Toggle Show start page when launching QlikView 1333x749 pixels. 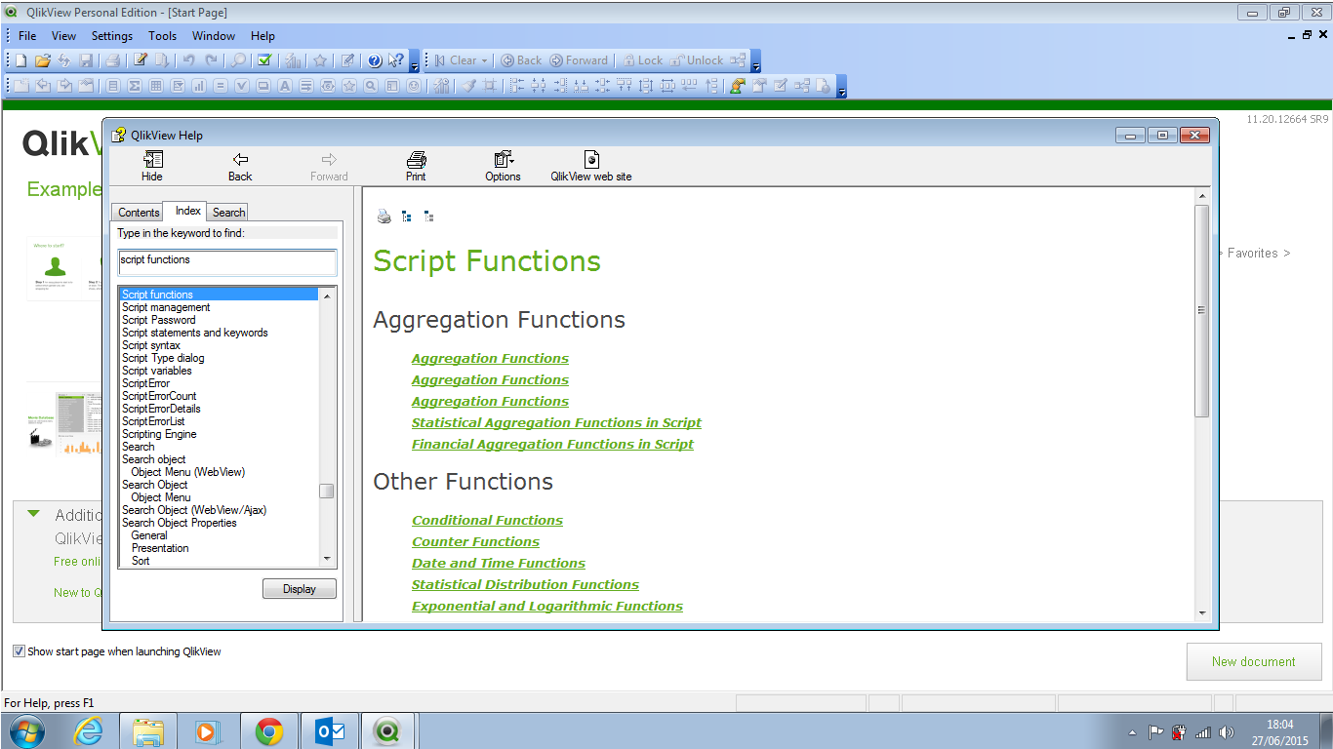tap(19, 651)
